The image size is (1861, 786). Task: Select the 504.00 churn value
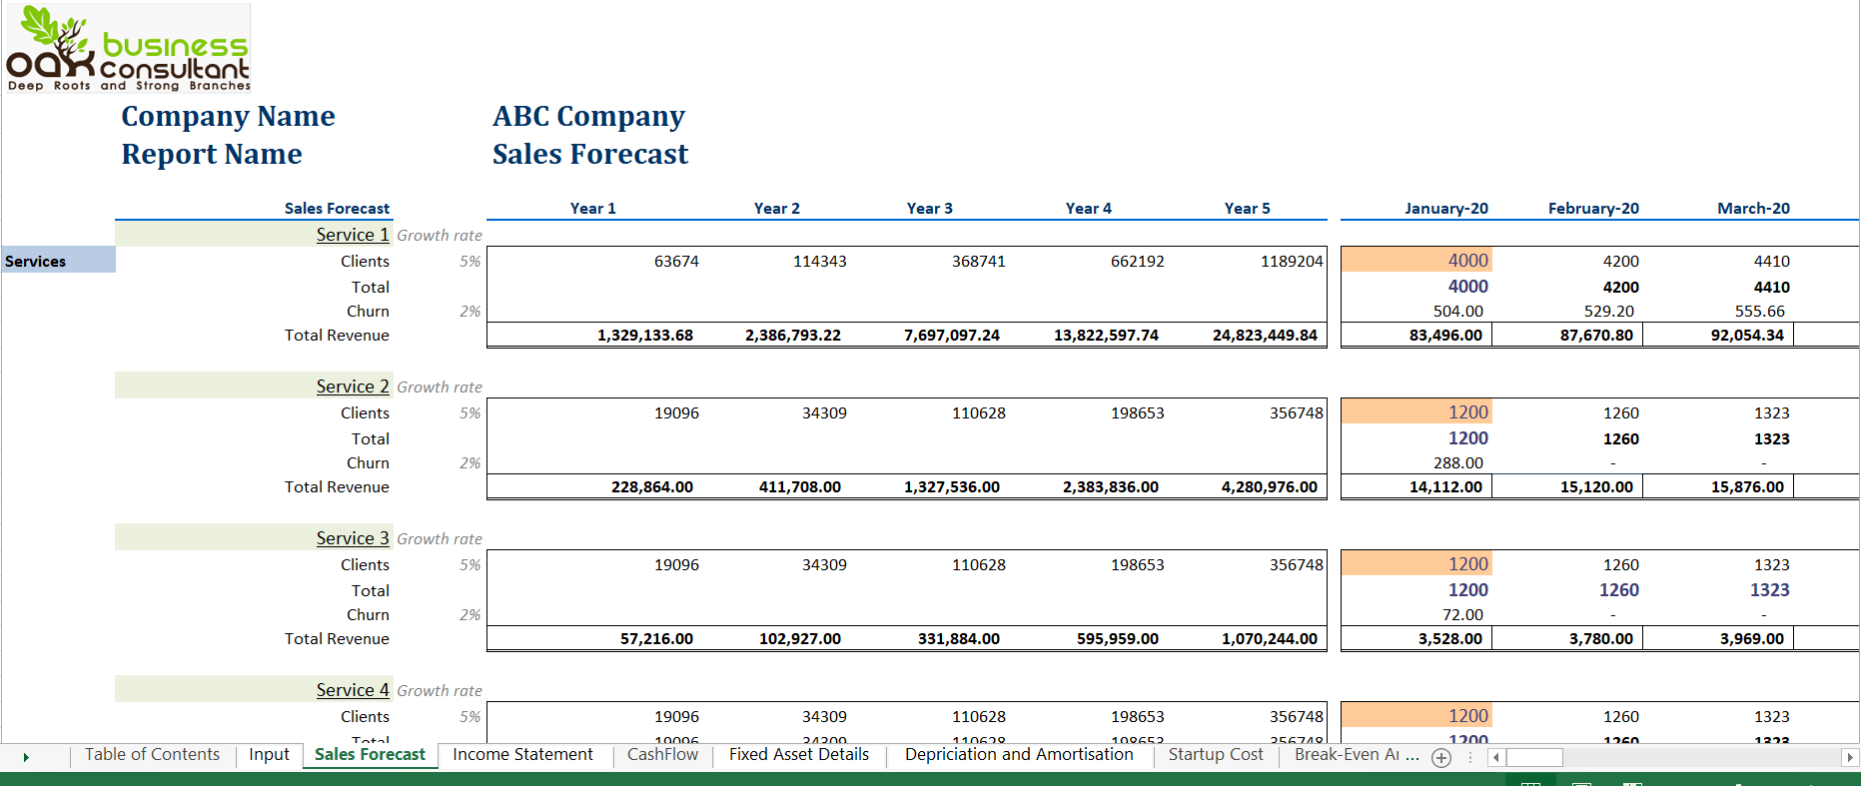coord(1458,311)
